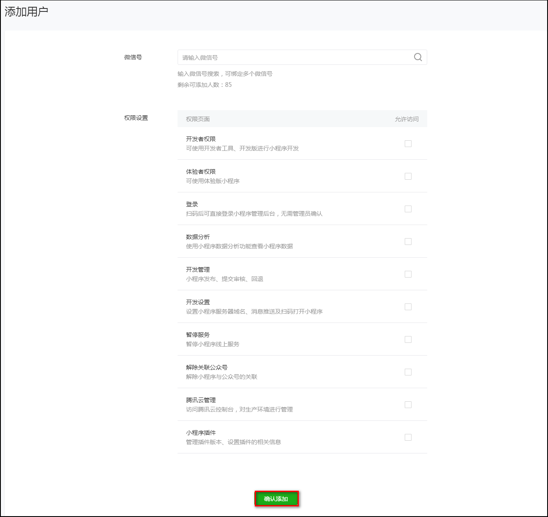Click the magnifier search icon in WeChat ID field
The width and height of the screenshot is (548, 517).
click(x=418, y=57)
